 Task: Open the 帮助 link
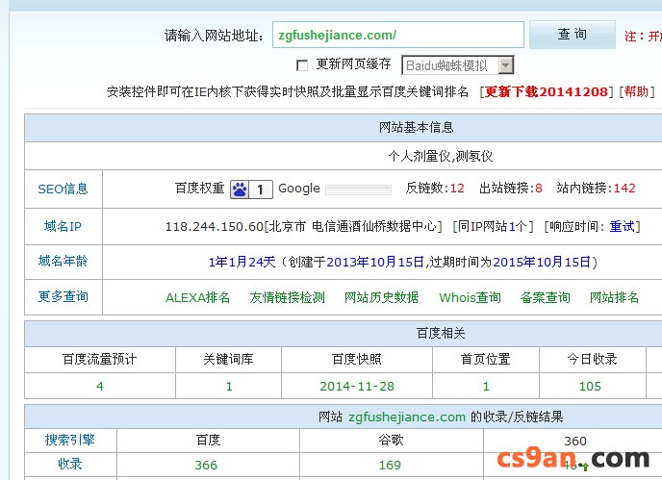pos(636,92)
